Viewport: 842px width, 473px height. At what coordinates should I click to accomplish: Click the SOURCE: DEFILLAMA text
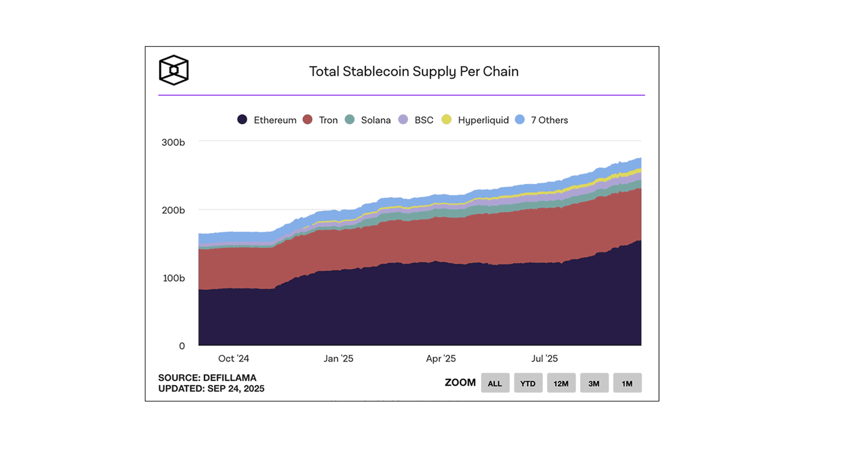tap(207, 378)
